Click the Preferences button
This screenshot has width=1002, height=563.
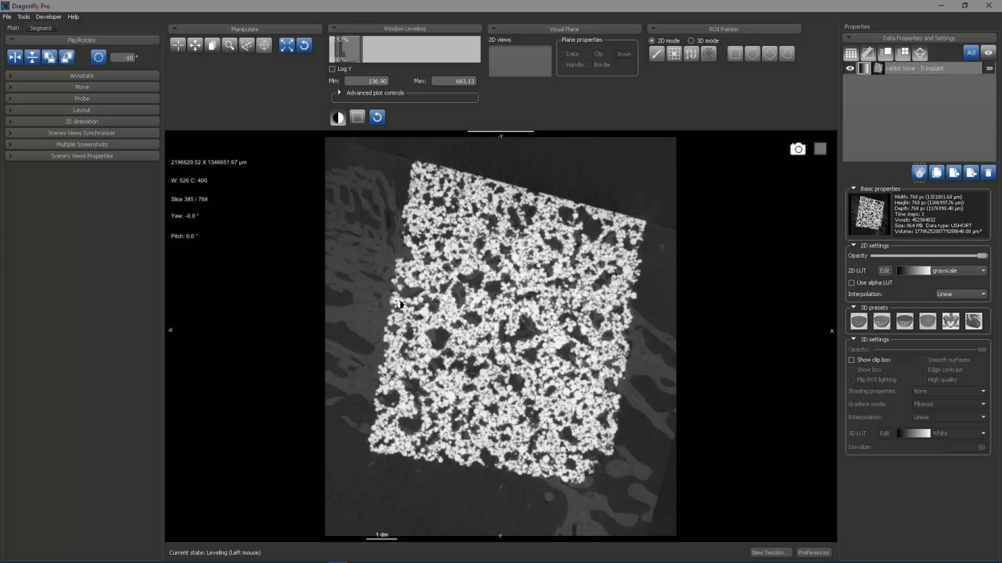pyautogui.click(x=813, y=553)
